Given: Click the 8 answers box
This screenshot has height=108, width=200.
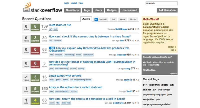Looking at the screenshot, I should coord(35,27).
